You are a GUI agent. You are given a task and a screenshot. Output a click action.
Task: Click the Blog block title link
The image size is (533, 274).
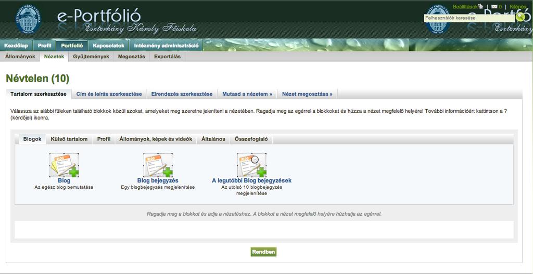point(64,180)
